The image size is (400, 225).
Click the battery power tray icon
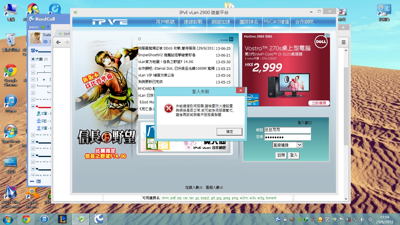pos(348,219)
